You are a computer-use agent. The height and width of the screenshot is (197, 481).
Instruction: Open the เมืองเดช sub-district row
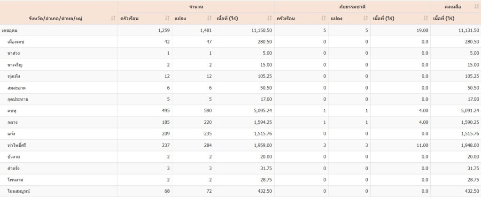(16, 42)
